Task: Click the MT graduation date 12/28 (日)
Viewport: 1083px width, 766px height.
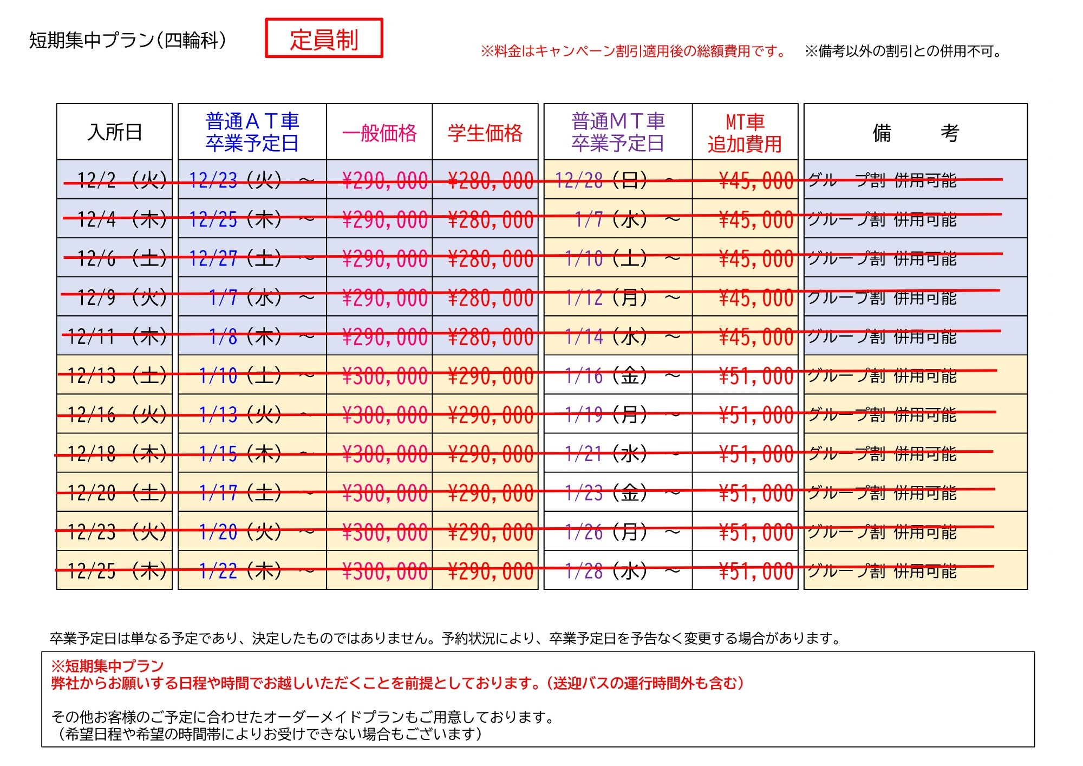Action: coord(601,180)
